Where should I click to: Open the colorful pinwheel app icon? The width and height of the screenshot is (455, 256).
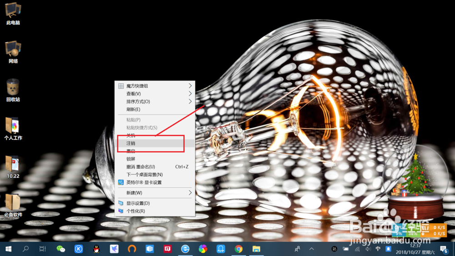tap(203, 249)
